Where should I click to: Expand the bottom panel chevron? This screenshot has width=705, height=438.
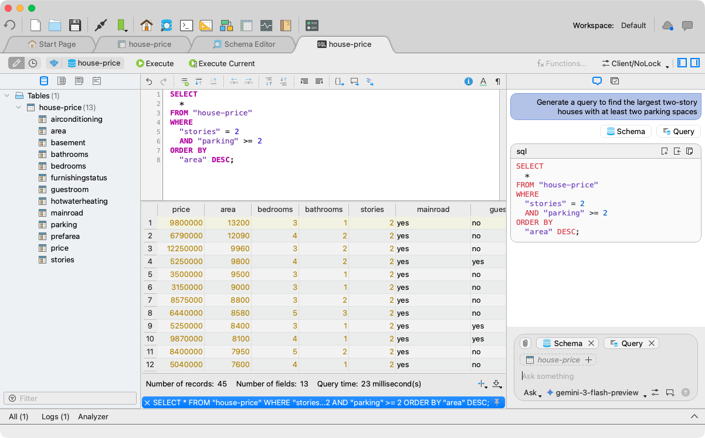click(x=694, y=416)
